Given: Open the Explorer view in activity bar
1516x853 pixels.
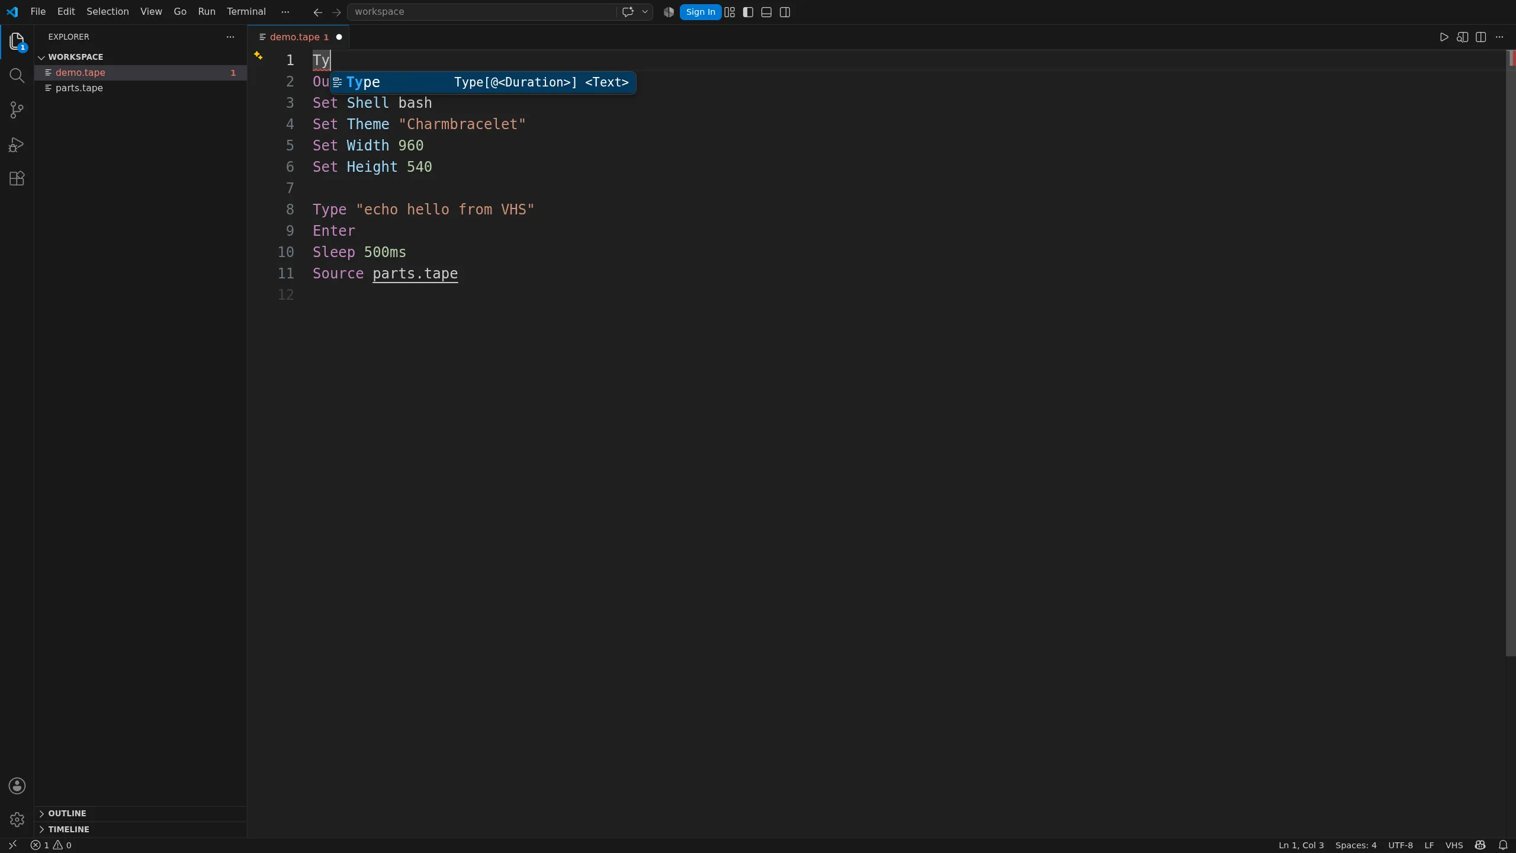Looking at the screenshot, I should (x=17, y=41).
